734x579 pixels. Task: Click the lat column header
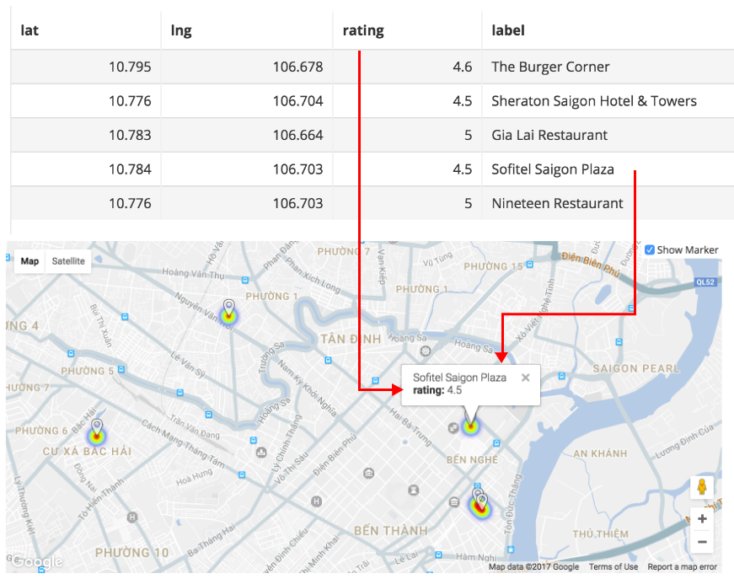tap(30, 30)
